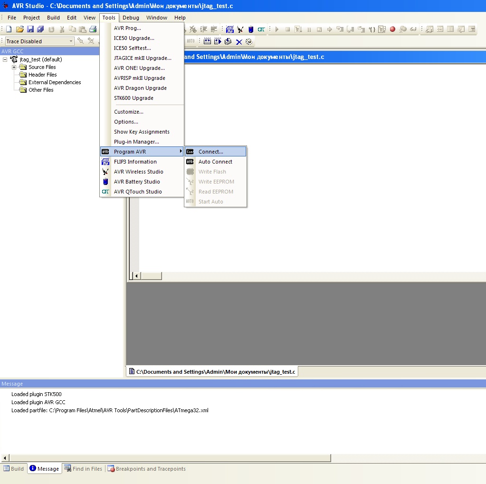Click the message pane horizontal scrollbar thumb

pos(170,458)
